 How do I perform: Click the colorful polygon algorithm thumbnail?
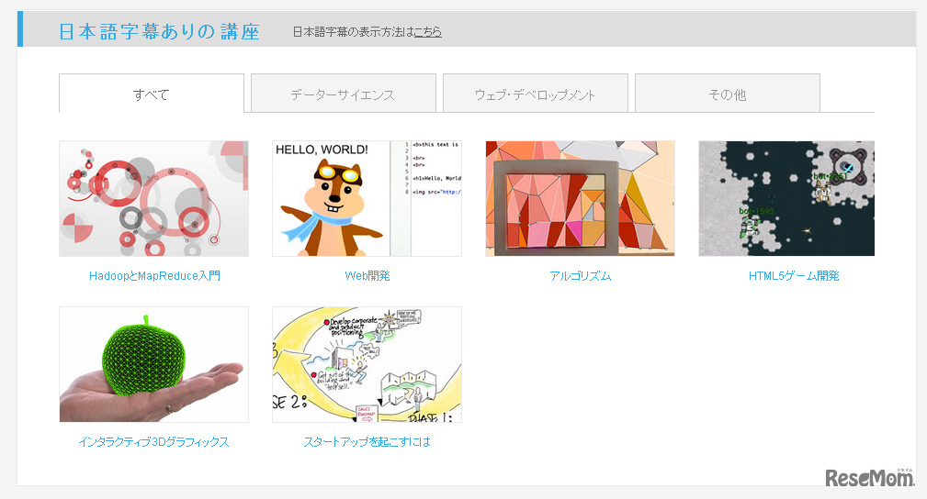click(x=580, y=198)
